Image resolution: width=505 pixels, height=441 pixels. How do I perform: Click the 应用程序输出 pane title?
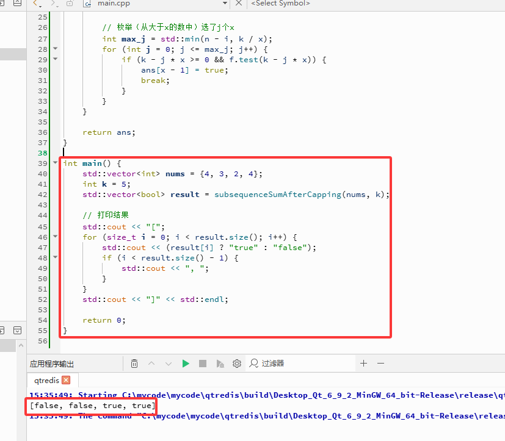pos(51,364)
